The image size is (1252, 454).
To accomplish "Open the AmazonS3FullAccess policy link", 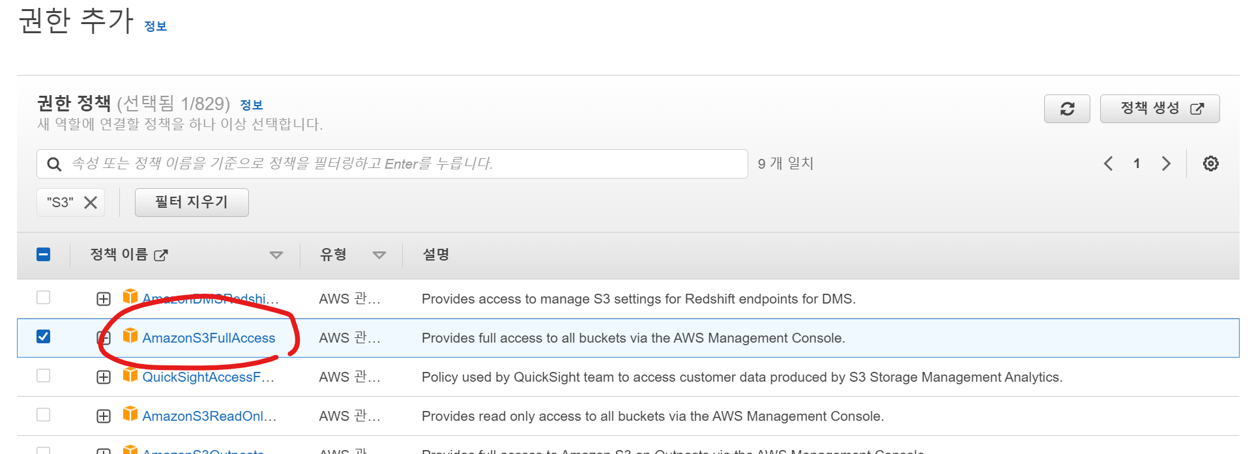I will coord(209,338).
